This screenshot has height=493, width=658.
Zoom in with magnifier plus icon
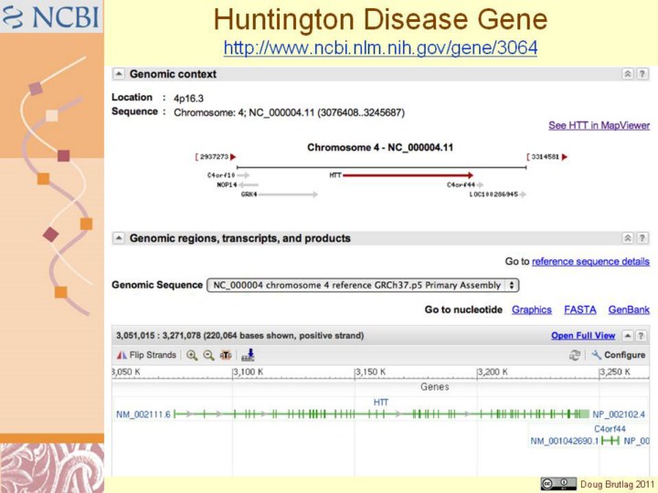[192, 355]
